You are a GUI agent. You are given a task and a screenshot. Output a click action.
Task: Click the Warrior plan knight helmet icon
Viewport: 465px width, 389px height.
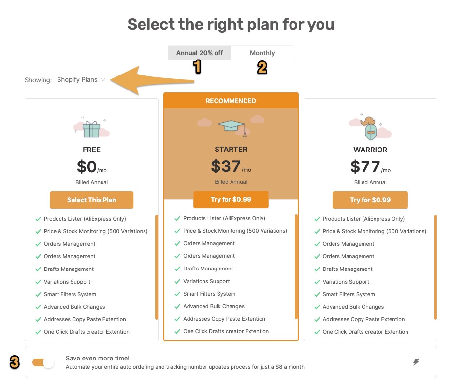(369, 128)
